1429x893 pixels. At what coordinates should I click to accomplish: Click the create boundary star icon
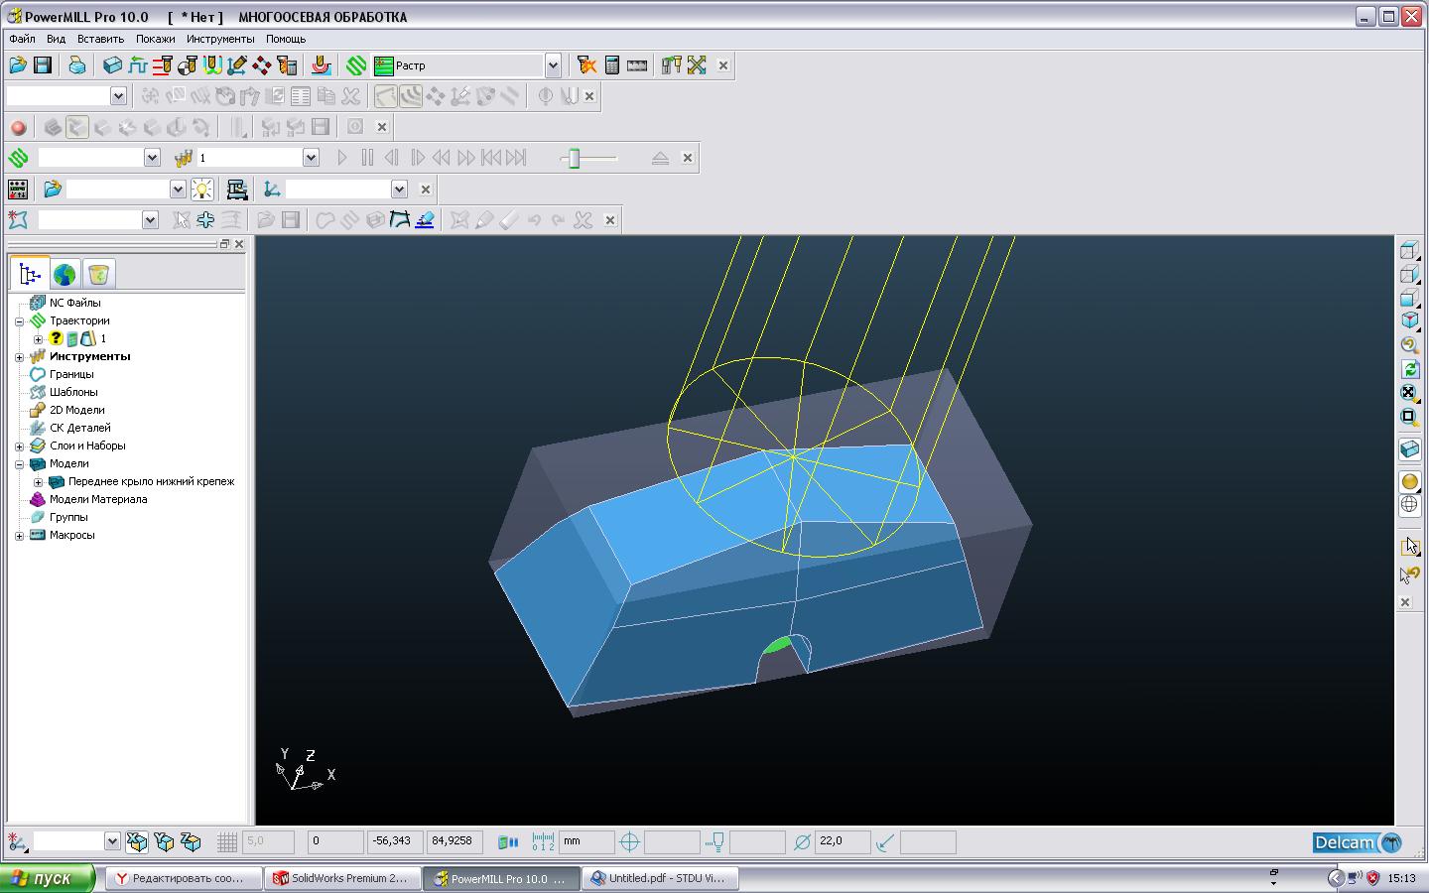tap(18, 219)
